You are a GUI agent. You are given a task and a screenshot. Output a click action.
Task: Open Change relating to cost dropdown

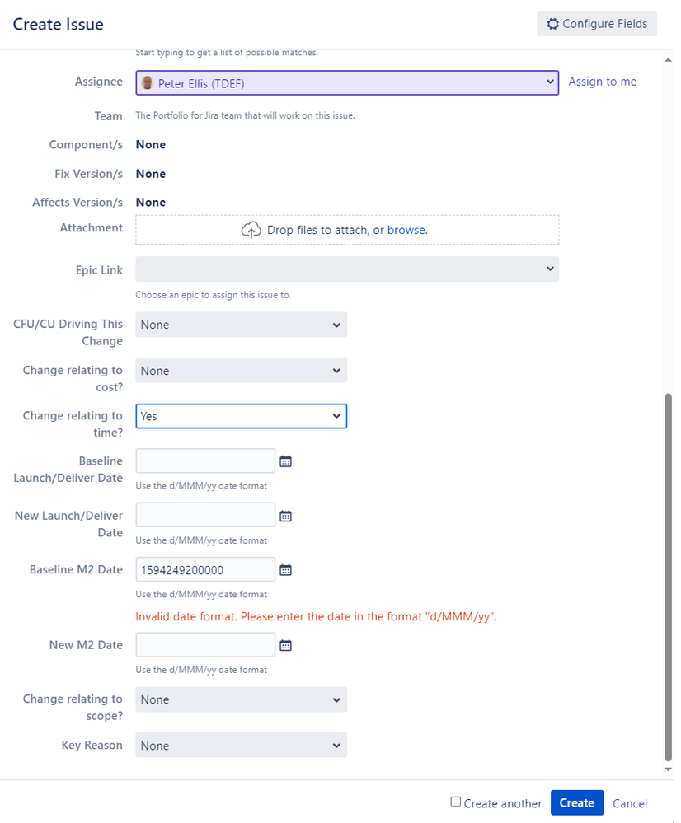242,371
